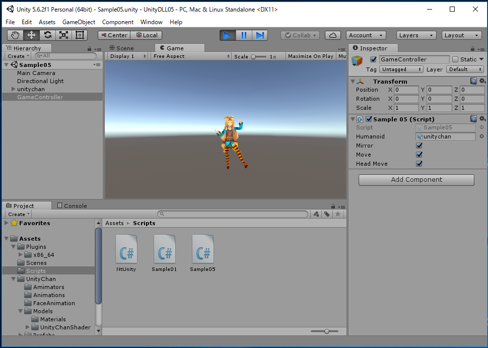
Task: Select the Hand tool in toolbar
Action: click(15, 35)
